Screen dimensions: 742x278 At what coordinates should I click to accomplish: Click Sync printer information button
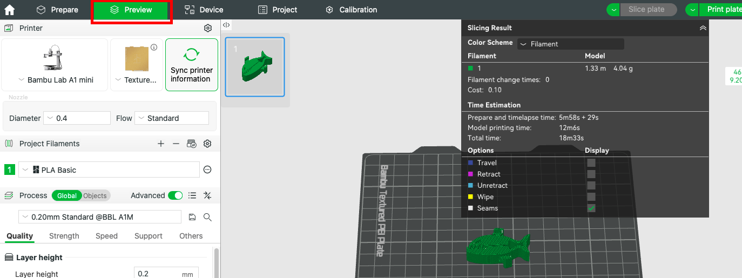coord(192,65)
